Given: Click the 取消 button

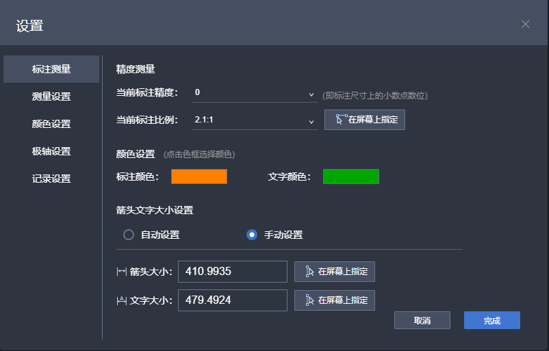Looking at the screenshot, I should coord(422,320).
